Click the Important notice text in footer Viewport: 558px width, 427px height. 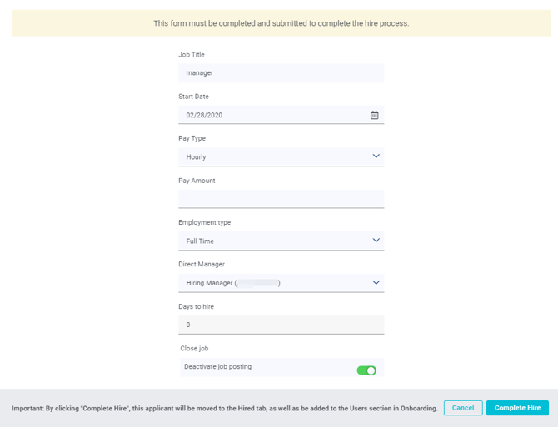(224, 409)
